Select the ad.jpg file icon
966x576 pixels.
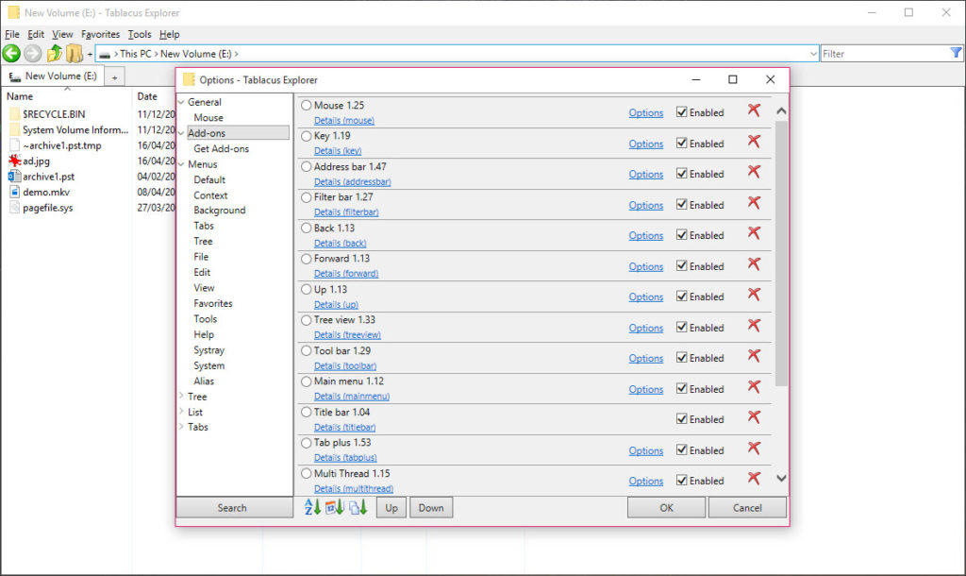click(x=14, y=161)
